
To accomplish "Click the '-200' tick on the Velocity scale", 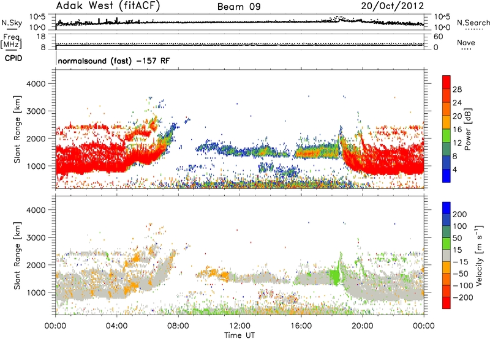I will (x=462, y=297).
